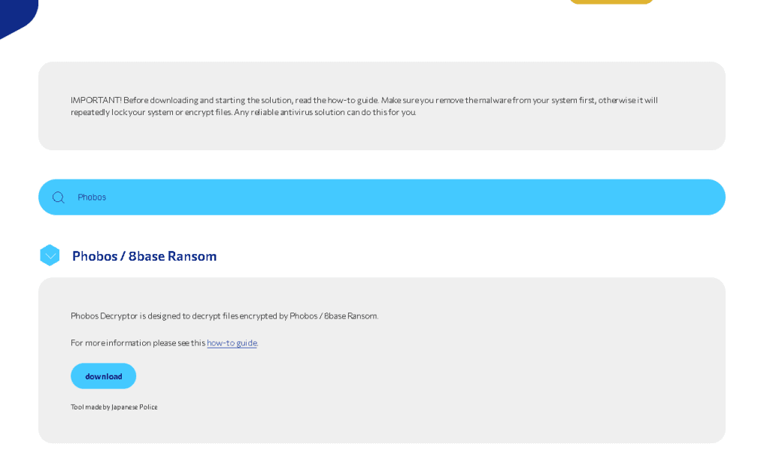The image size is (770, 456).
Task: Click the blue hexagon chevron icon
Action: [x=50, y=255]
